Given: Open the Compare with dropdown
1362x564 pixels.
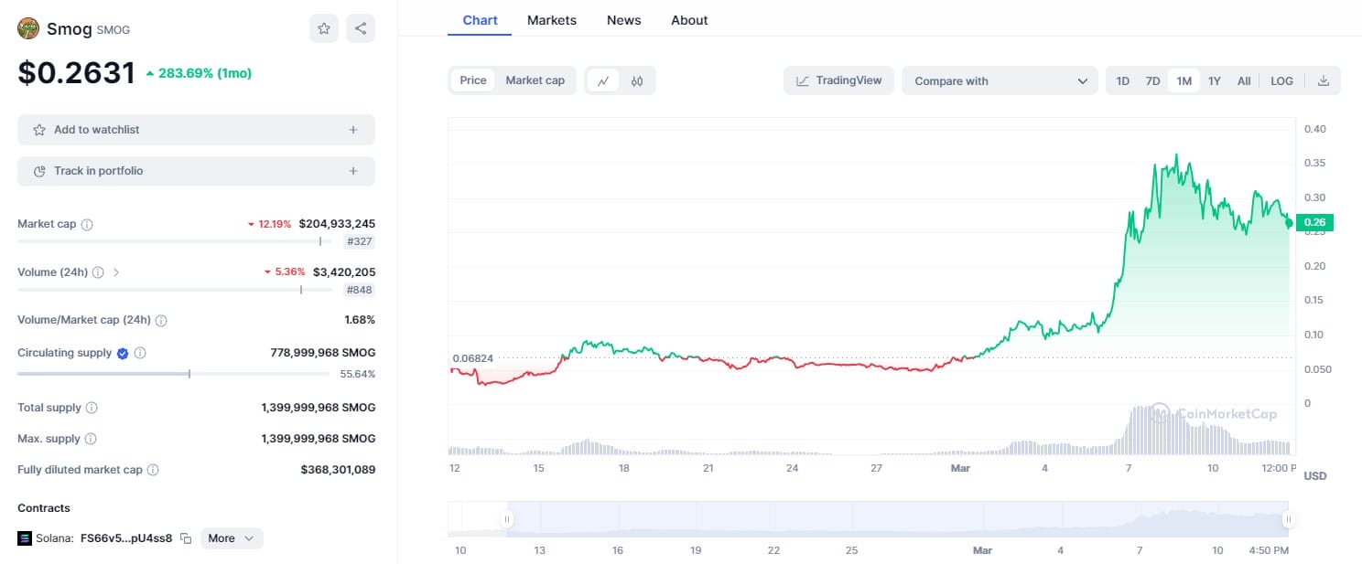Looking at the screenshot, I should [x=1000, y=80].
